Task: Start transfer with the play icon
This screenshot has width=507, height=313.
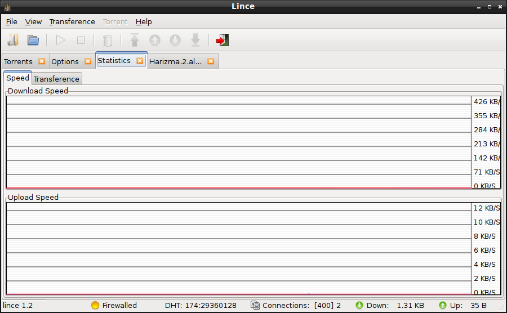Action: coord(60,40)
